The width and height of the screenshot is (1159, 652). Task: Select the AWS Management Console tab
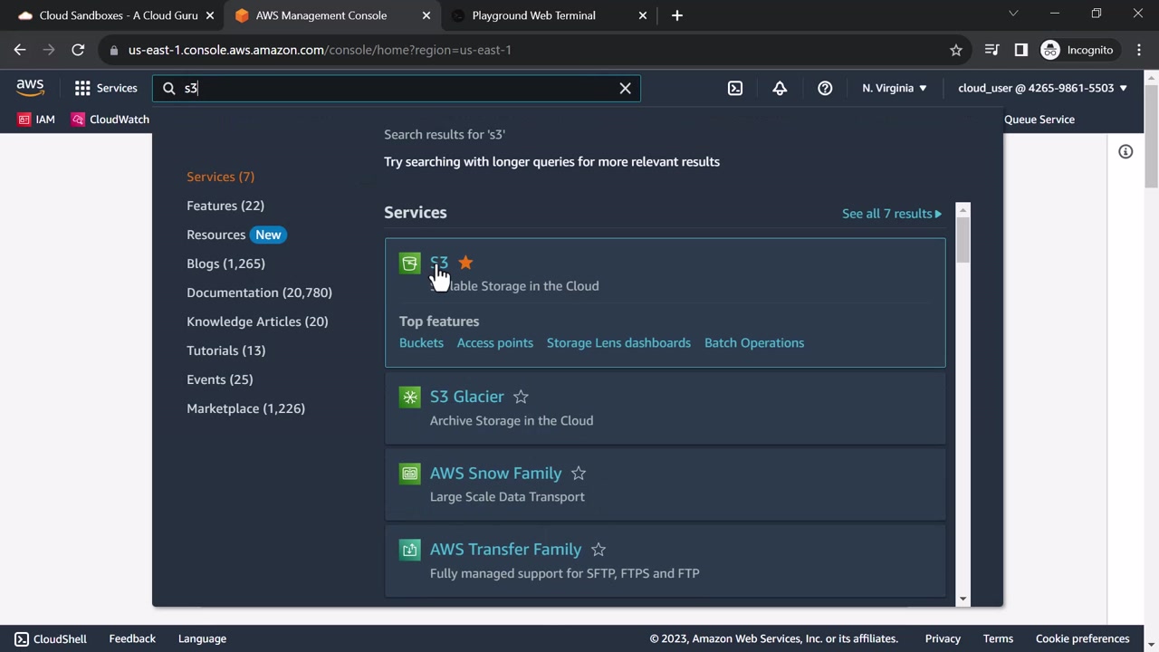point(333,15)
